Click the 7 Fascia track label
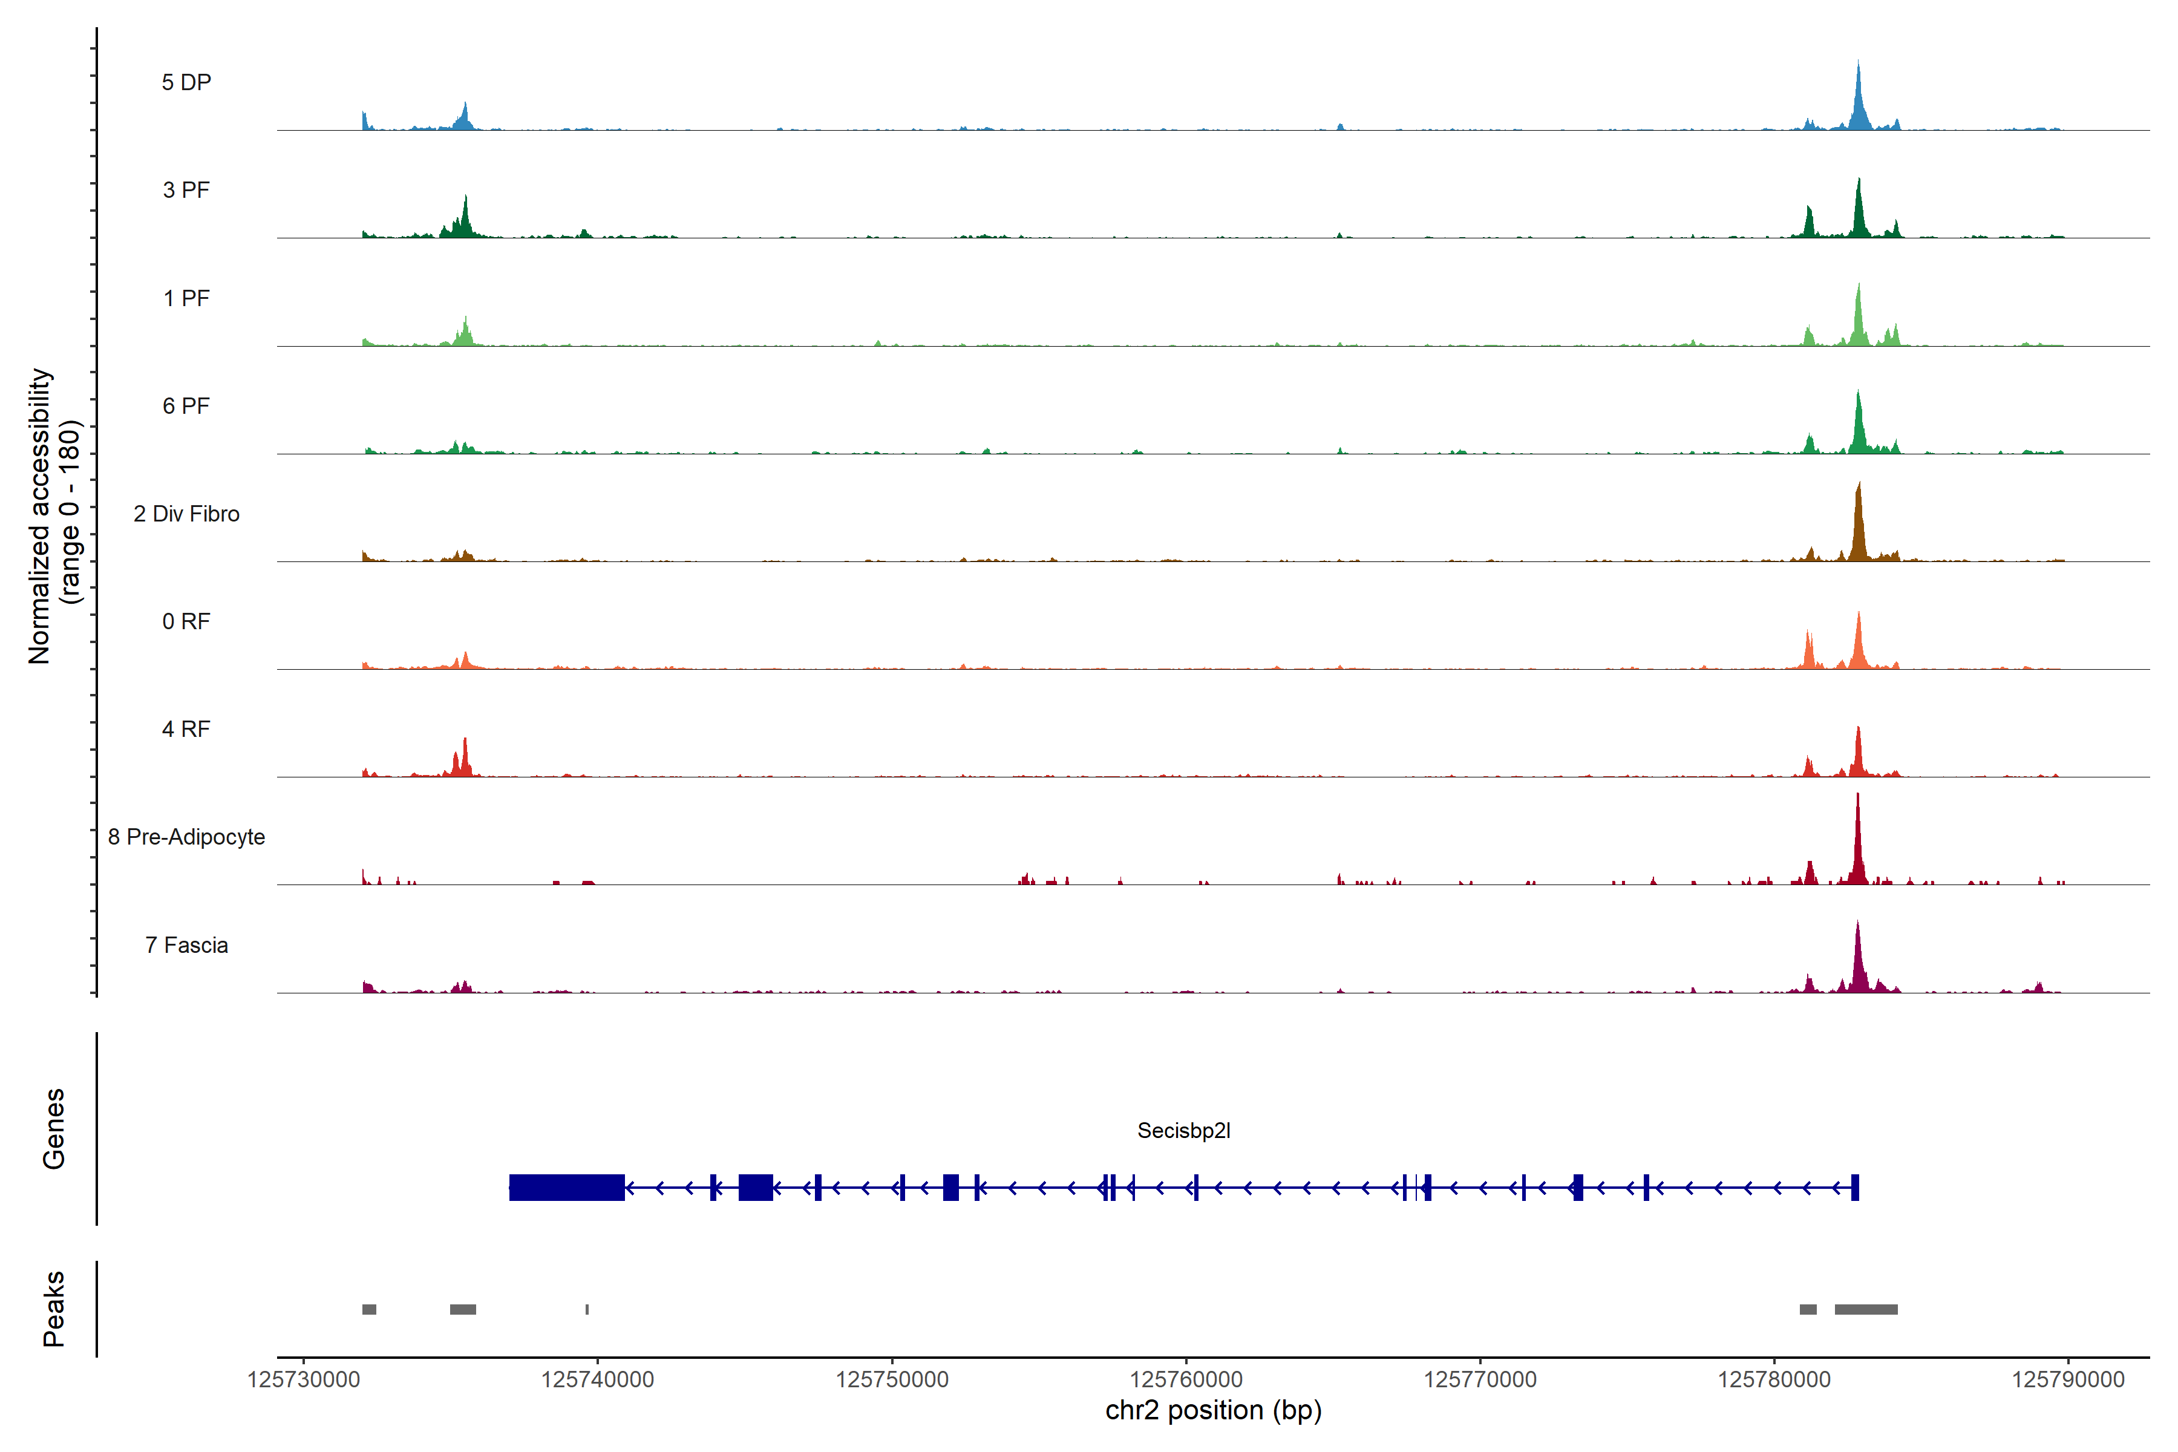The height and width of the screenshot is (1452, 2178). click(186, 944)
